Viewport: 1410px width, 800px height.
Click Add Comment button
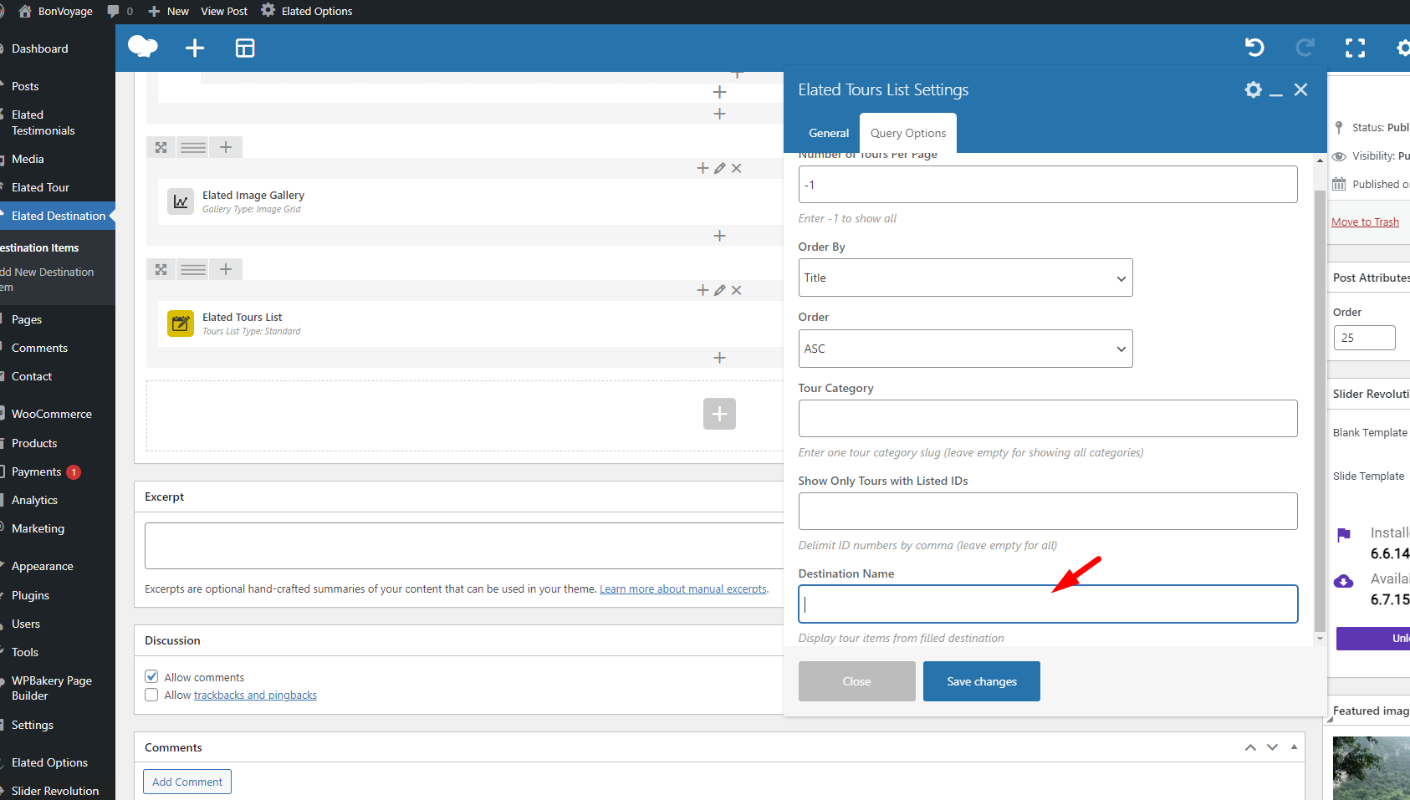(x=187, y=782)
